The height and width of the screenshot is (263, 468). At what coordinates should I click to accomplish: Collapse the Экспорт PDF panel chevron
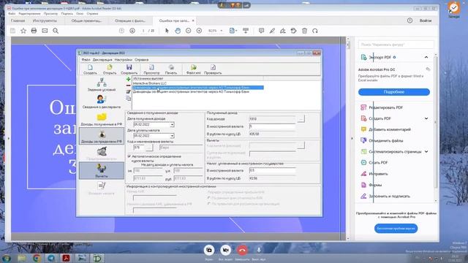pos(426,57)
